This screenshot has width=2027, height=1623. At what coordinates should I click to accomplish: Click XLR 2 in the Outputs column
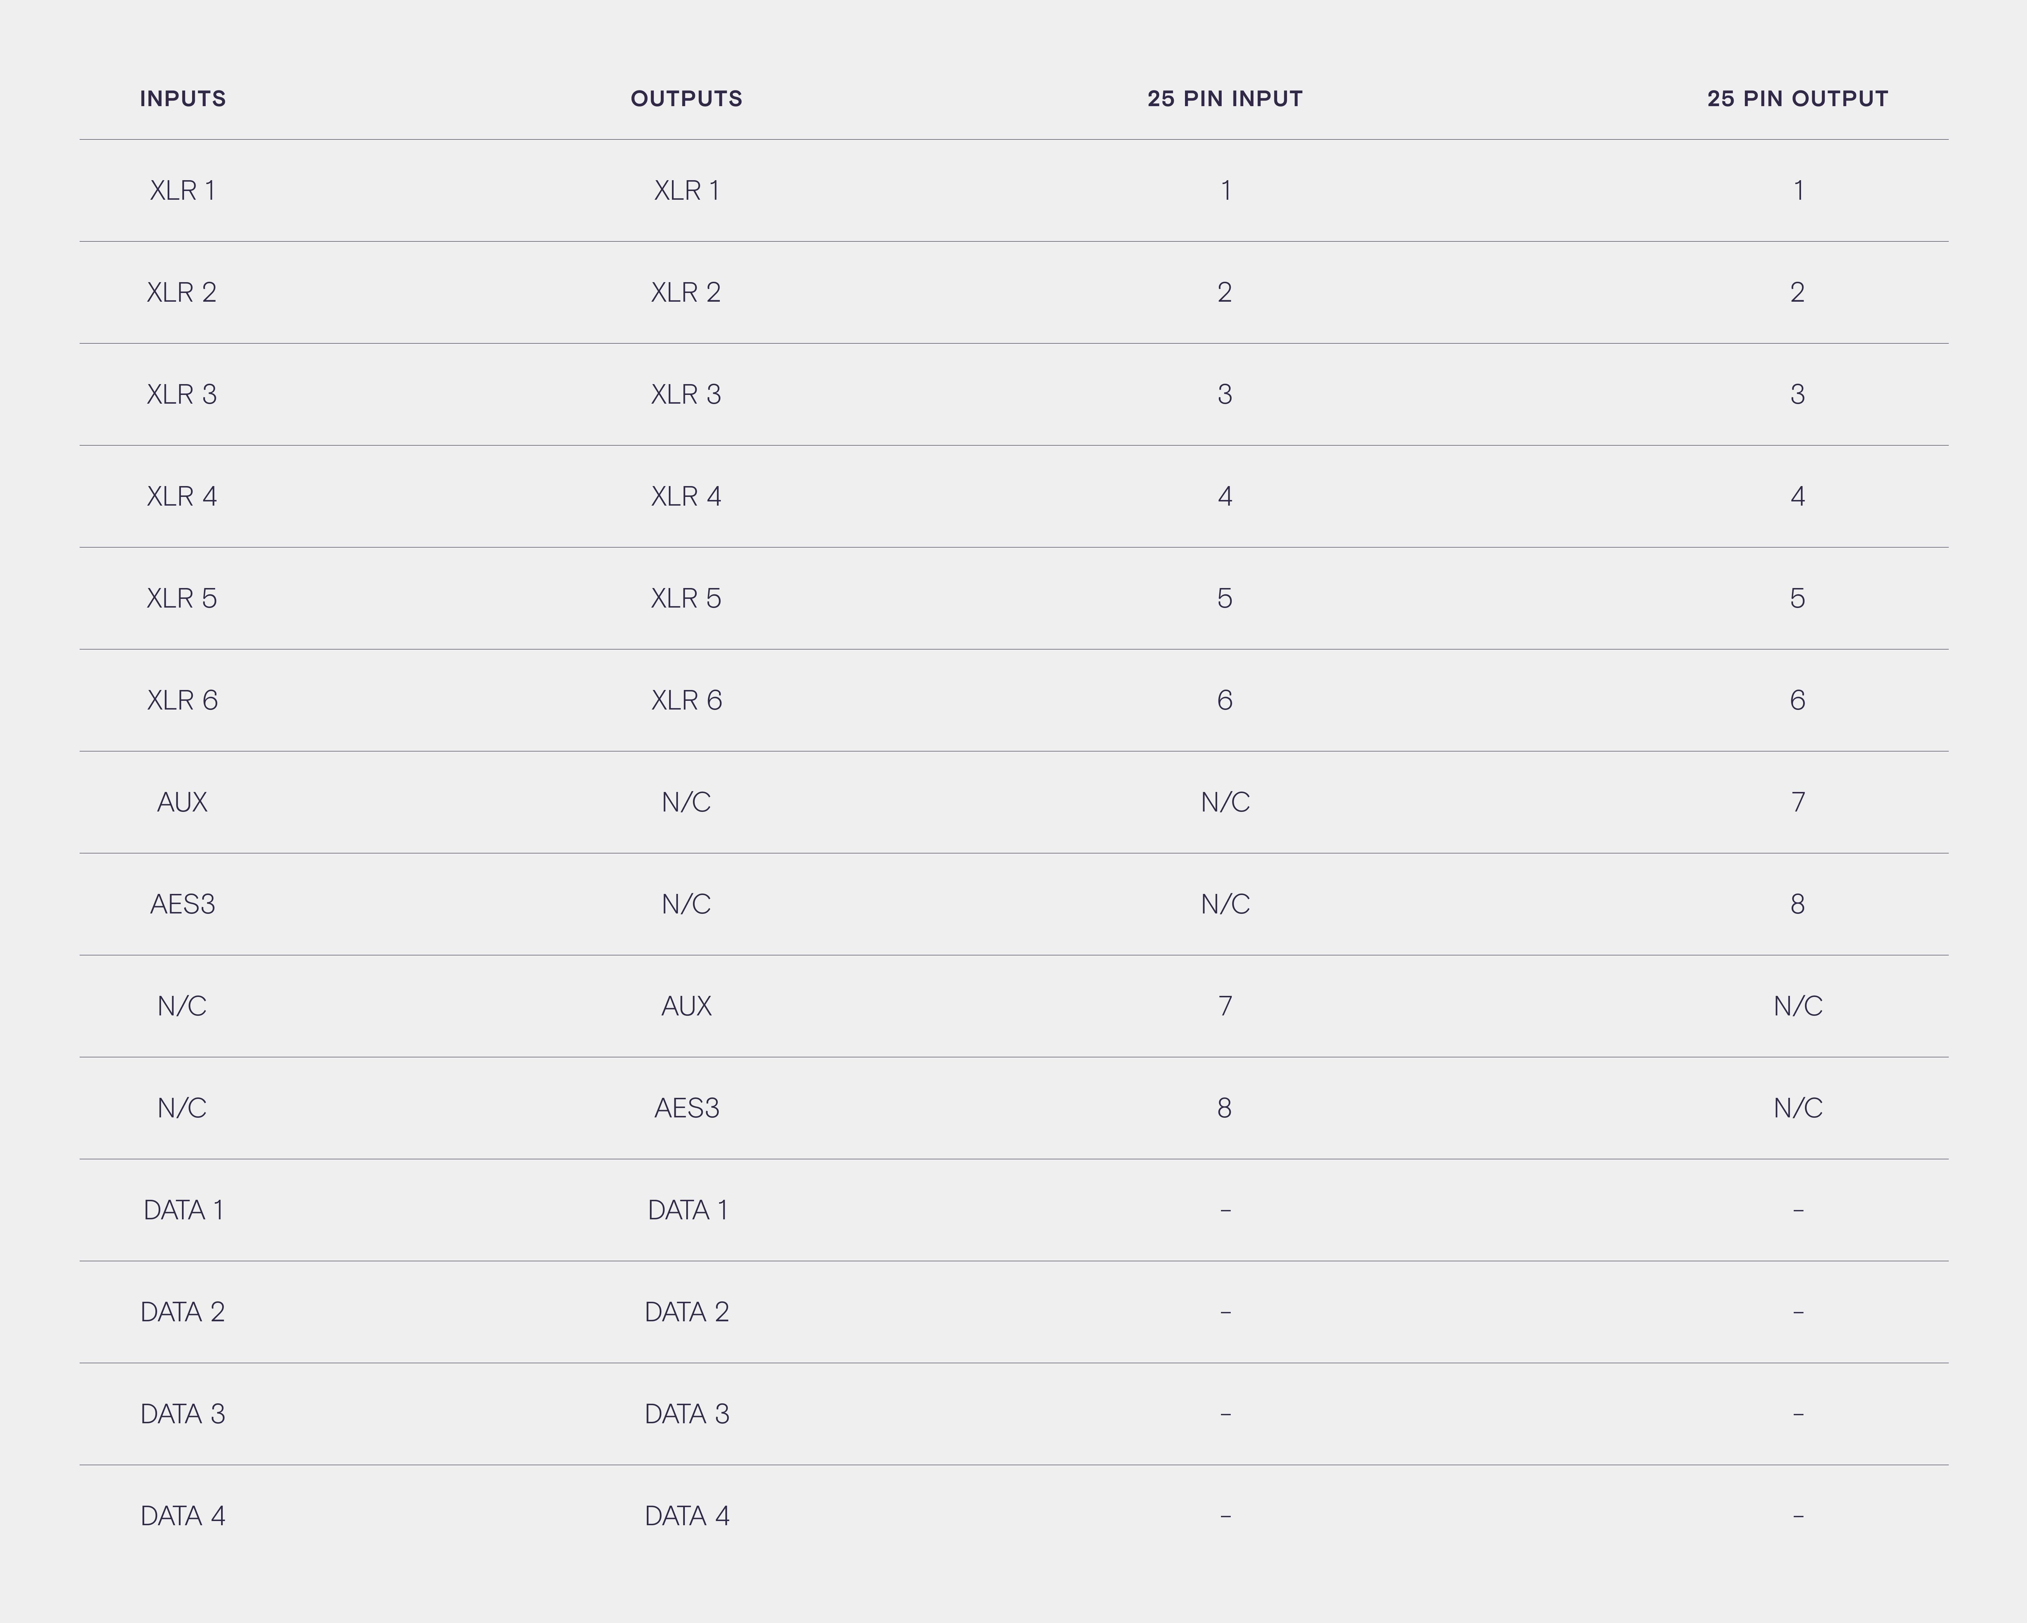tap(686, 292)
